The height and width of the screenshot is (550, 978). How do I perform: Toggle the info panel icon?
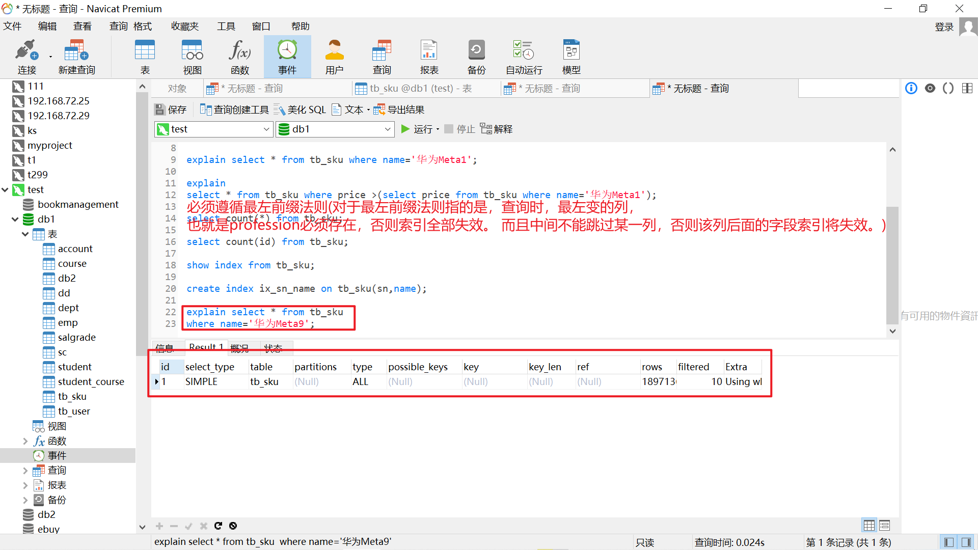click(911, 88)
